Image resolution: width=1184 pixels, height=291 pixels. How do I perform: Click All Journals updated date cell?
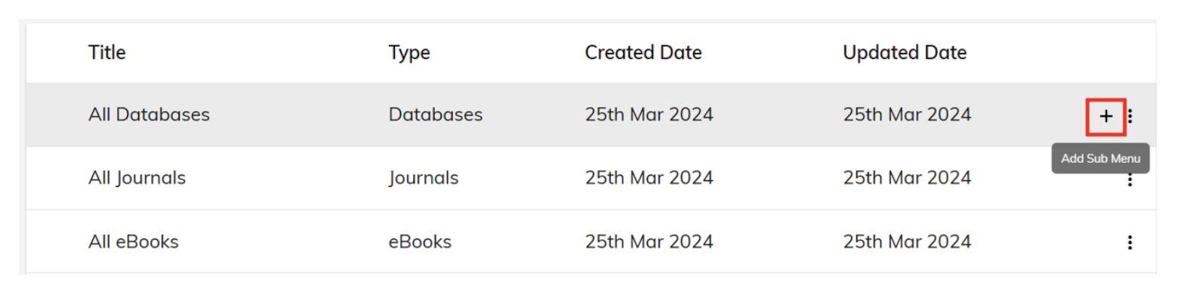[x=907, y=178]
